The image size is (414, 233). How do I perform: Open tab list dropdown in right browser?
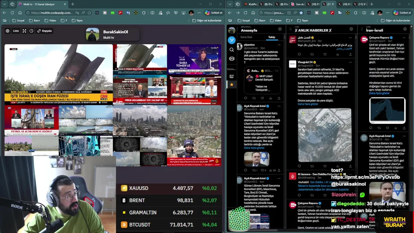pyautogui.click(x=230, y=4)
